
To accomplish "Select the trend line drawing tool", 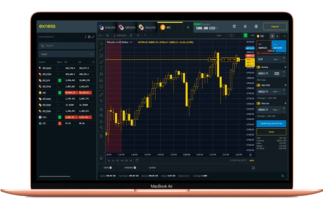I will (x=101, y=49).
